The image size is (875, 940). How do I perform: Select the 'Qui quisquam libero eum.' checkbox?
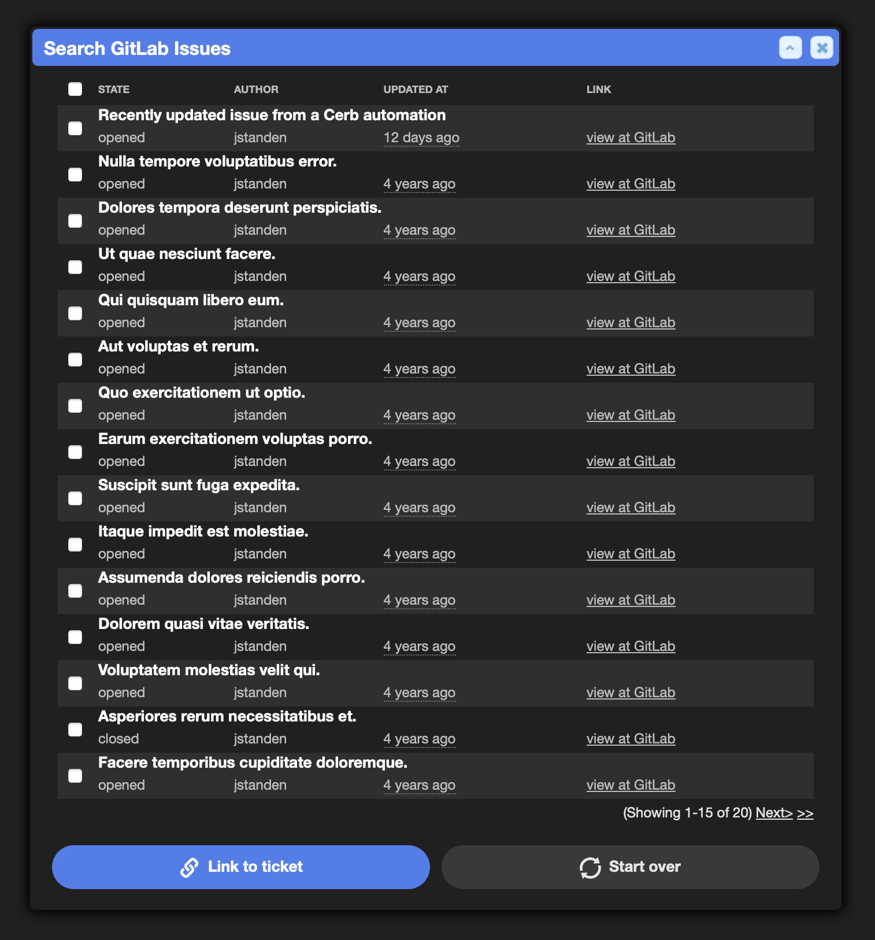click(75, 313)
